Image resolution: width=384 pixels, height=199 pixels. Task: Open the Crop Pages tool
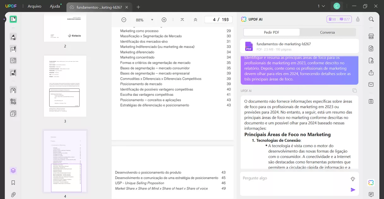pyautogui.click(x=13, y=101)
